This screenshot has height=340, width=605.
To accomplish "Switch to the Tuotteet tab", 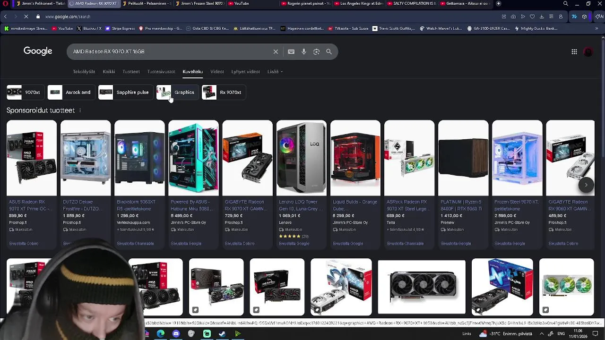I will [x=131, y=72].
